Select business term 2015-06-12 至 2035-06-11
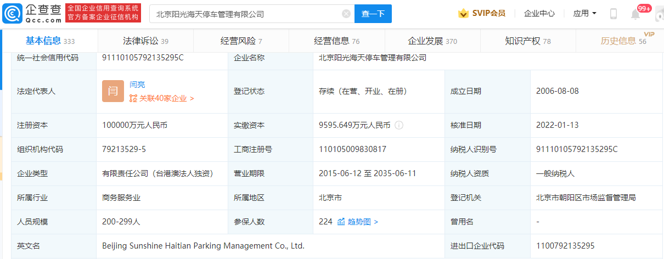This screenshot has width=664, height=259. [x=368, y=173]
